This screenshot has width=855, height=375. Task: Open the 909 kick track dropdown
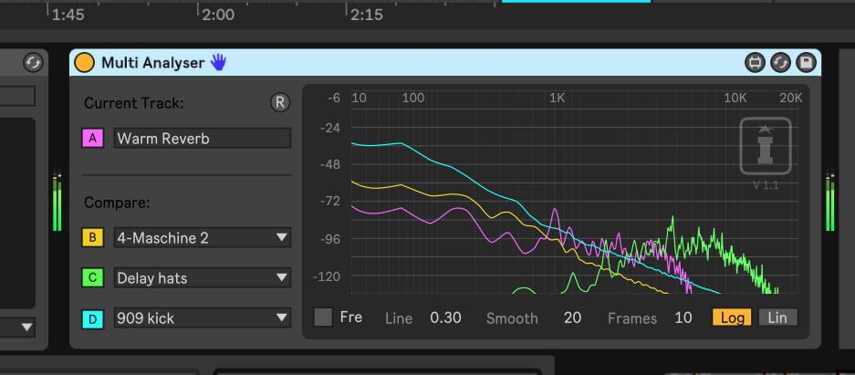[x=202, y=318]
